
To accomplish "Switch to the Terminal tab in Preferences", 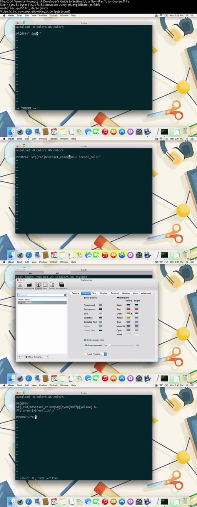I will tap(115, 293).
